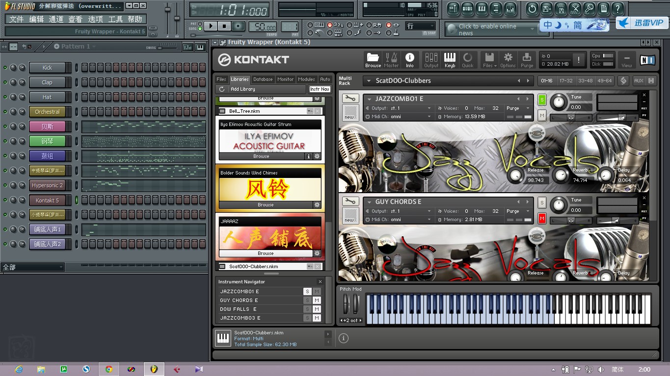
Task: Click Browse under Bolder Sounds Wind Chimes
Action: click(x=266, y=205)
